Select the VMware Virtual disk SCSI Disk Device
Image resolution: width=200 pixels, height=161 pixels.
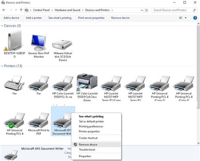pos(63,45)
